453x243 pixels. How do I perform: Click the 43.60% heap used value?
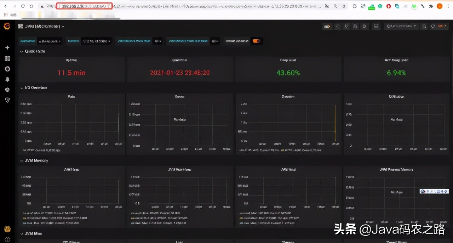[x=288, y=73]
